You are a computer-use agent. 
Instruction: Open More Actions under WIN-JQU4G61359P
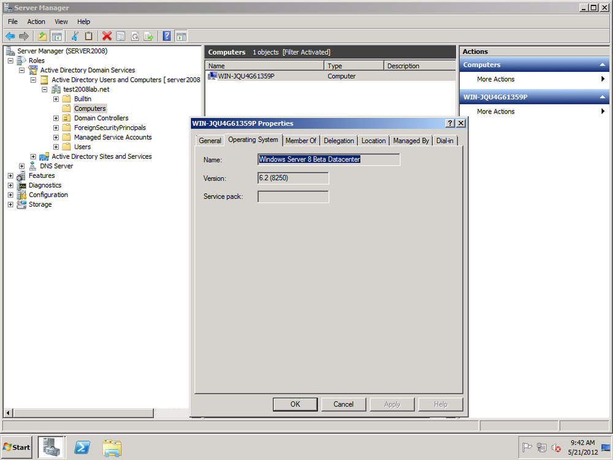coord(495,112)
